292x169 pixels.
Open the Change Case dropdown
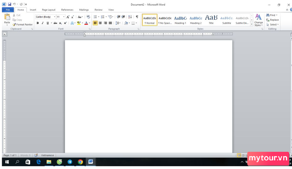(80, 17)
